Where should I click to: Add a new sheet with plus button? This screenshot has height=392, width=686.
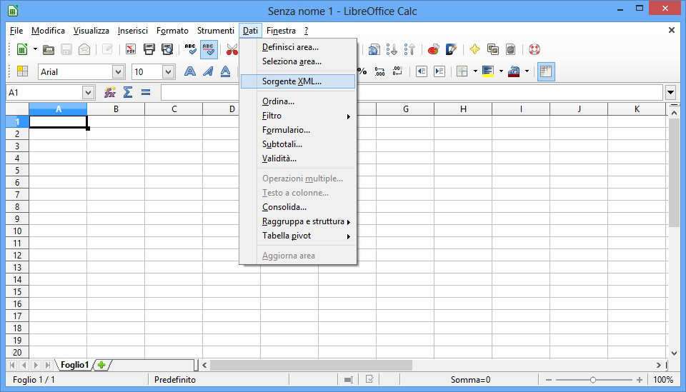coord(101,365)
